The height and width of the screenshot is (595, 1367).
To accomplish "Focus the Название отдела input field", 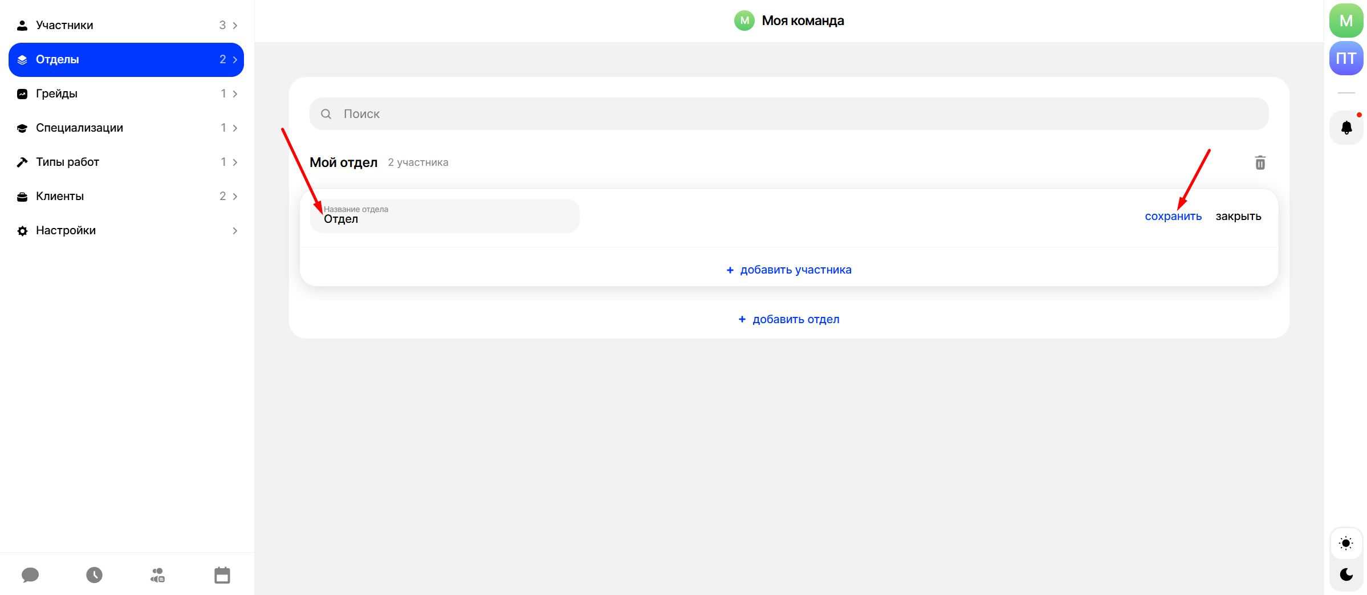I will [x=445, y=217].
